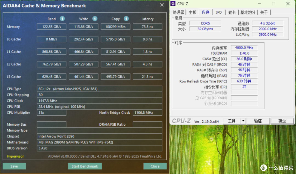Click the L1 Cache Write value 466.84 GB/s
296x174 pixels.
(83, 52)
